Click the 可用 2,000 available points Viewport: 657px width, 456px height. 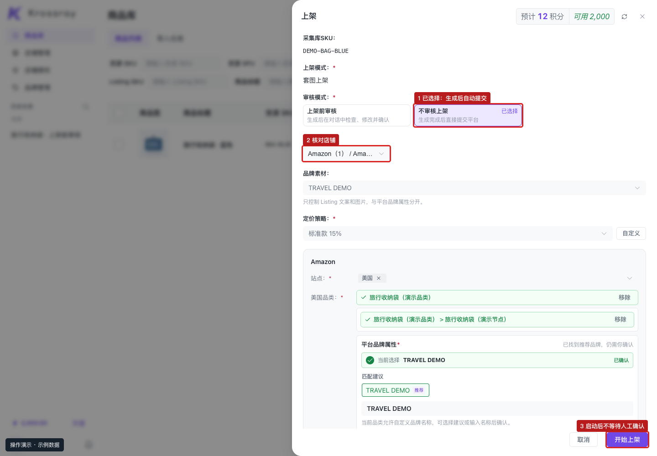(x=592, y=16)
